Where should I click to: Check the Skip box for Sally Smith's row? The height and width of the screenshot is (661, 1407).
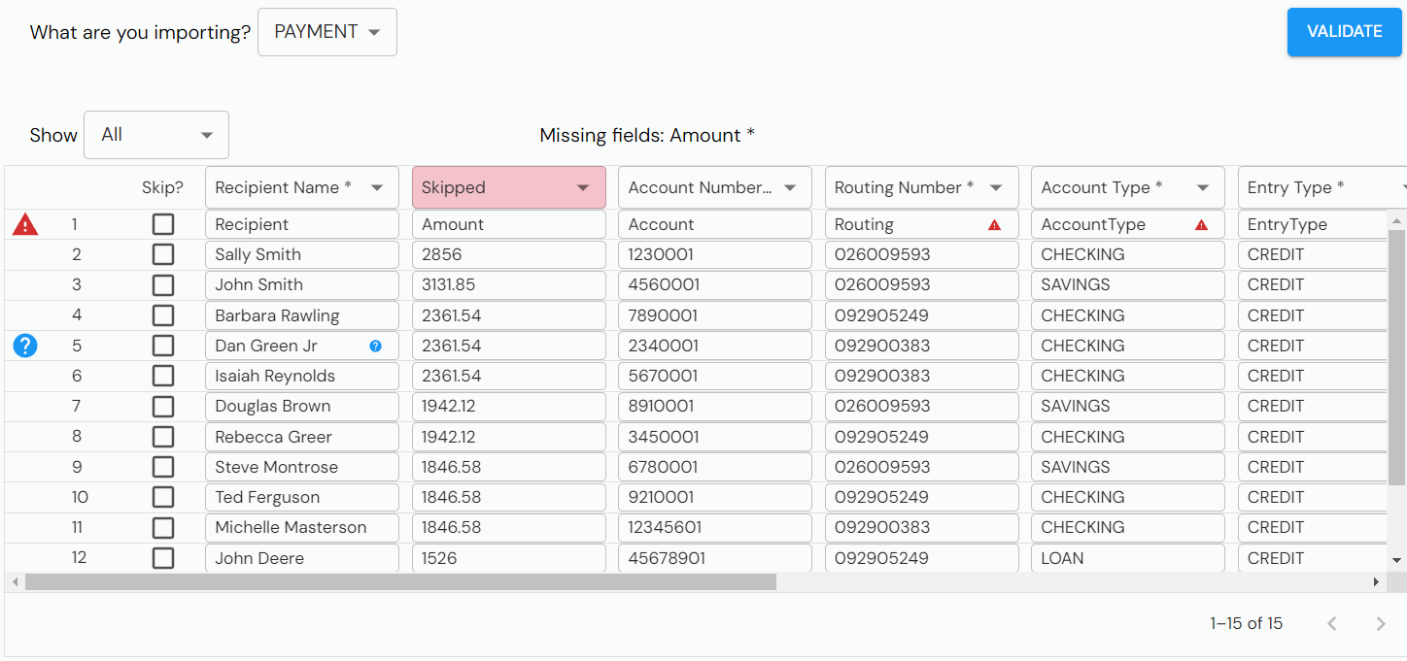pos(163,254)
